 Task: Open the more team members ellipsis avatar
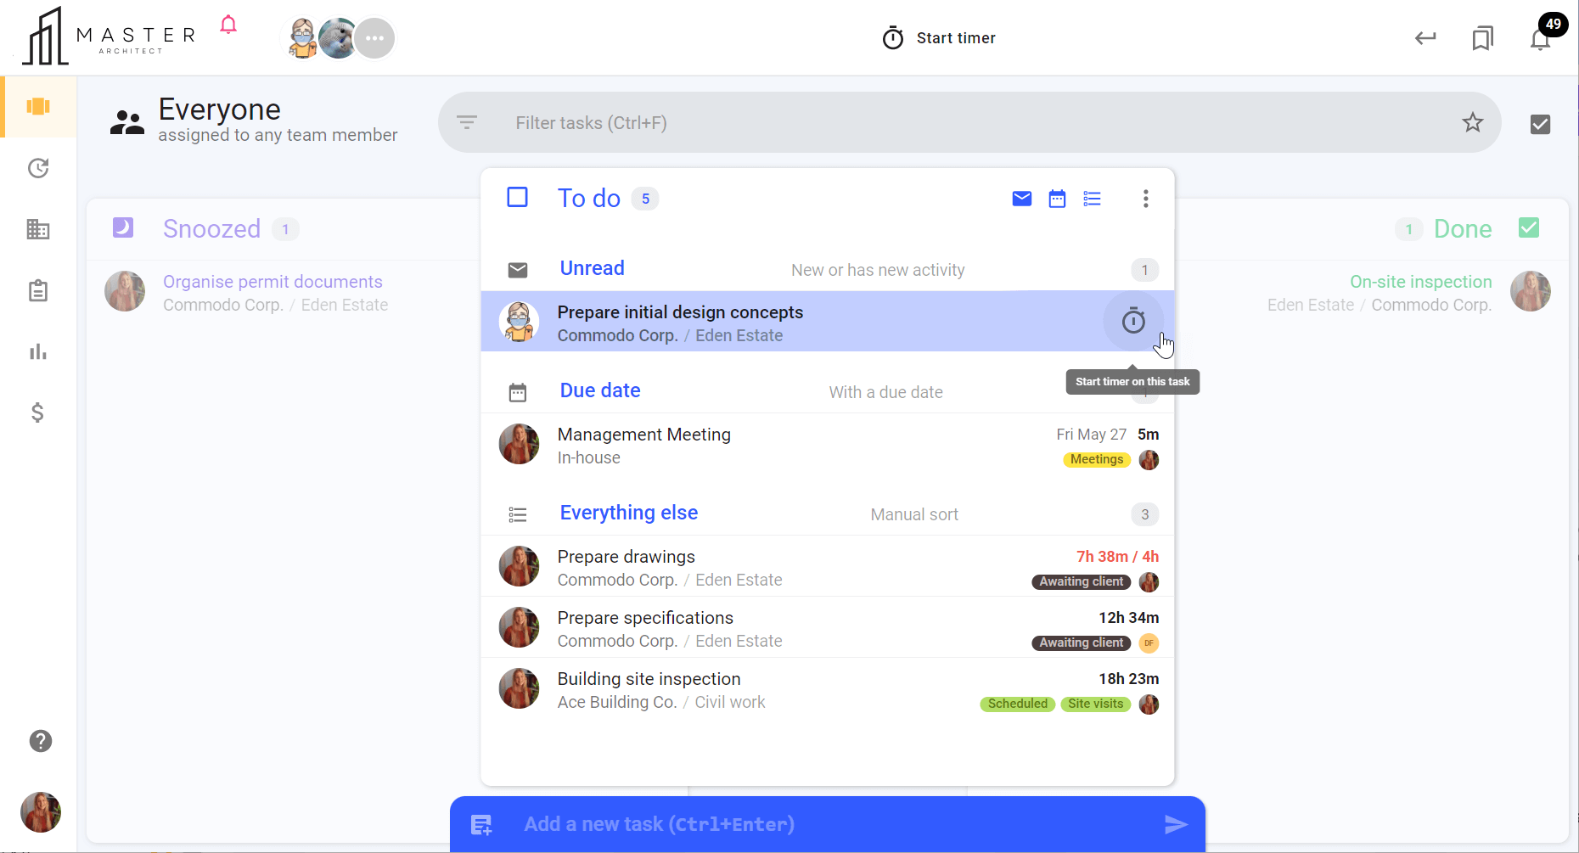tap(374, 38)
